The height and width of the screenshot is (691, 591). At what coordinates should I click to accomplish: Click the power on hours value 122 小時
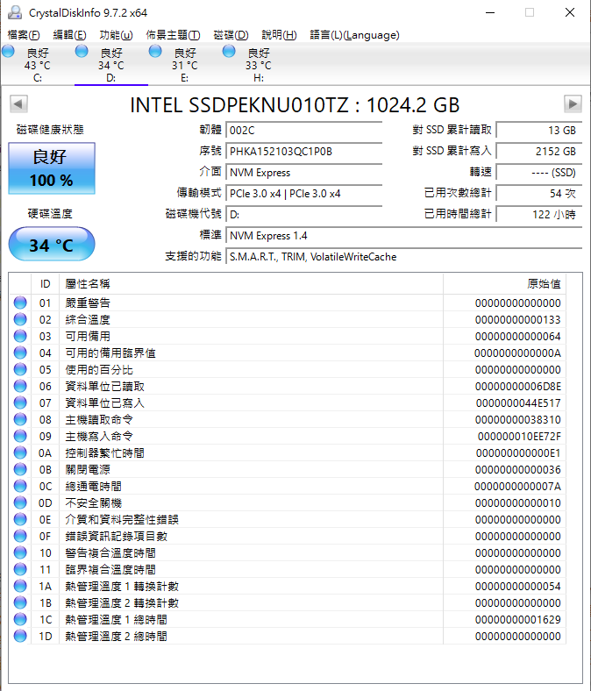539,215
